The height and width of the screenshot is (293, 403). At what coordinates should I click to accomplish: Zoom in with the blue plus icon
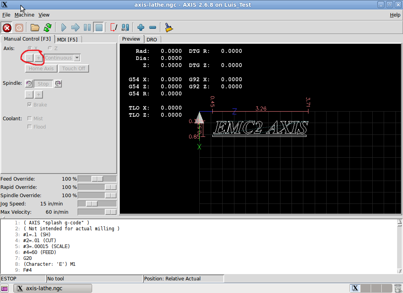[141, 28]
